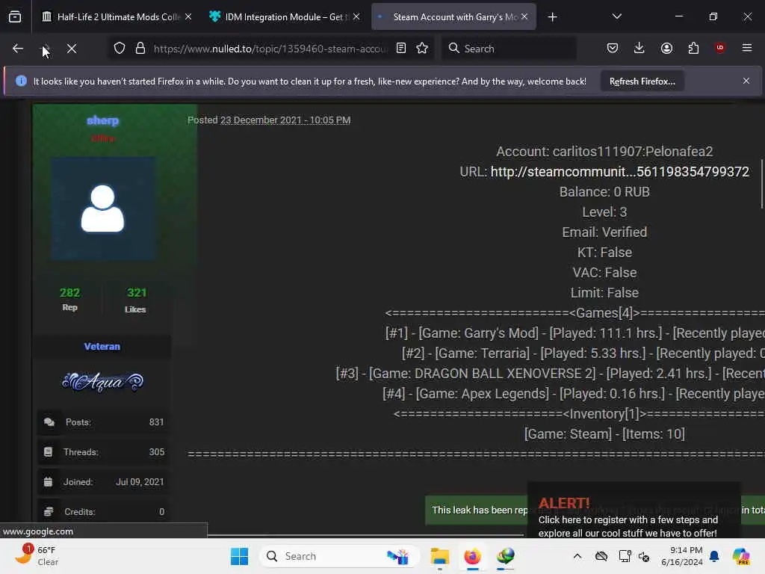Open the volume tray icon
This screenshot has width=765, height=574.
(x=644, y=556)
